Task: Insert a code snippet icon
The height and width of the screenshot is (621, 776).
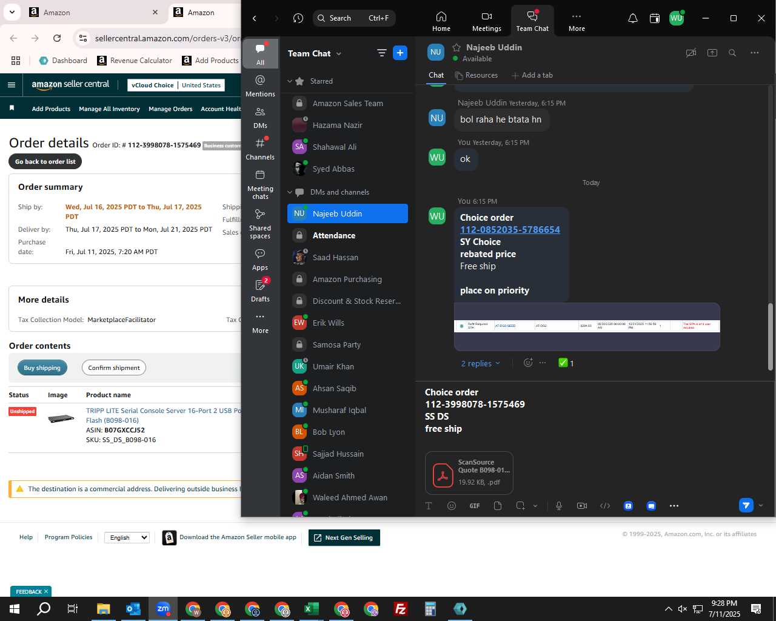Action: point(605,506)
